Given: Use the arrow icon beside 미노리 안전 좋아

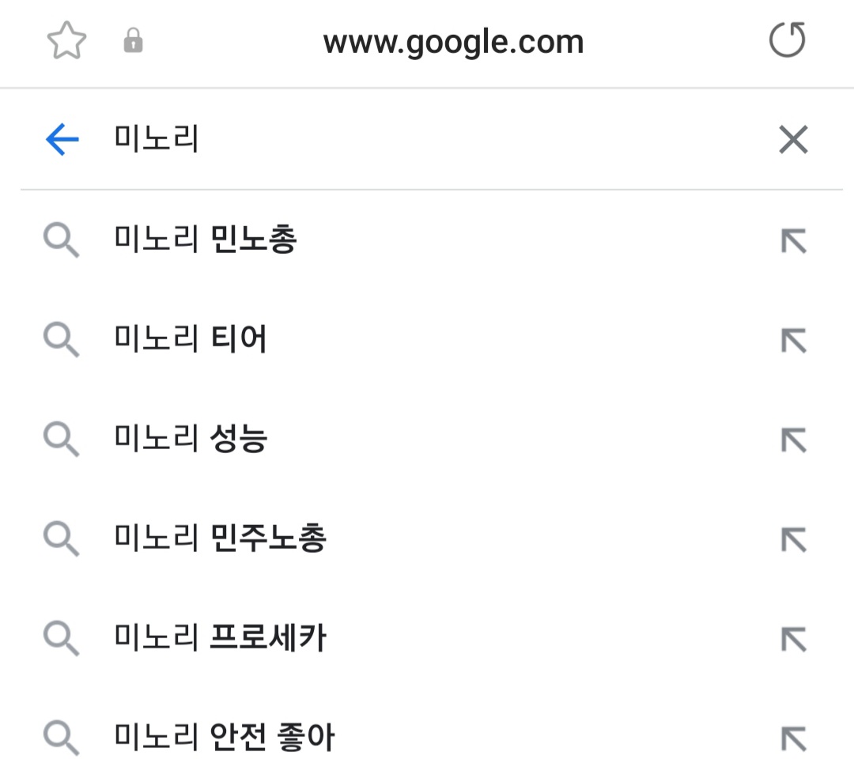Looking at the screenshot, I should point(793,739).
